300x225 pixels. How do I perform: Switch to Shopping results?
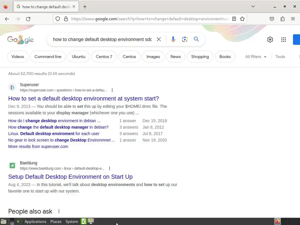click(x=200, y=57)
